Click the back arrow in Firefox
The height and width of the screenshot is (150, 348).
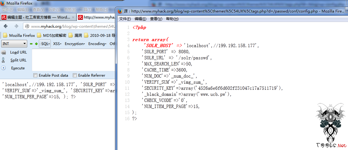click(x=6, y=26)
